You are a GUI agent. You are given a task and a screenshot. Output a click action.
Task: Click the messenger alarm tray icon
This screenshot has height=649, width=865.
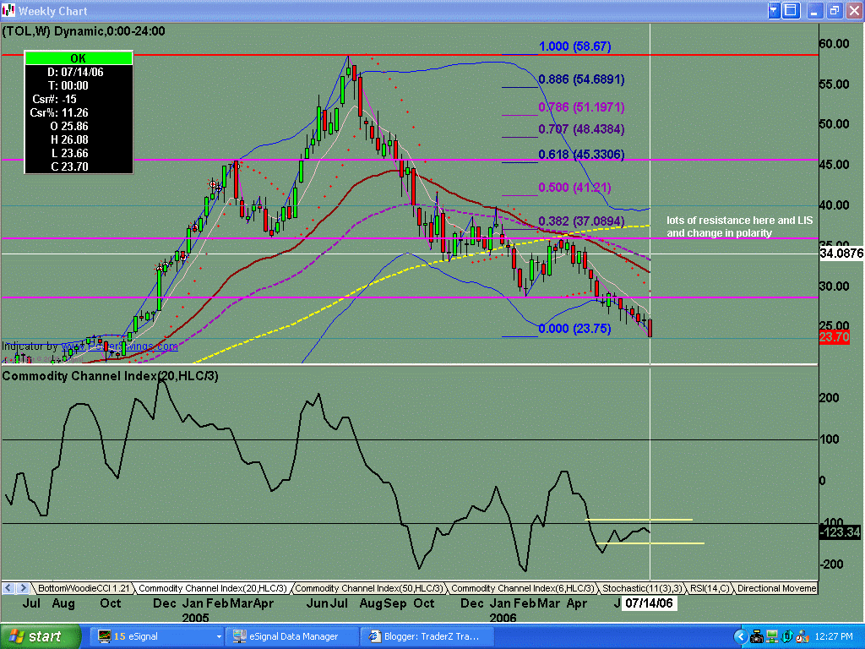click(x=802, y=637)
